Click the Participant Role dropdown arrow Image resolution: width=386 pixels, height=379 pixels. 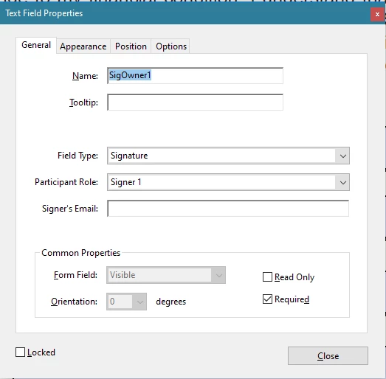pyautogui.click(x=342, y=182)
